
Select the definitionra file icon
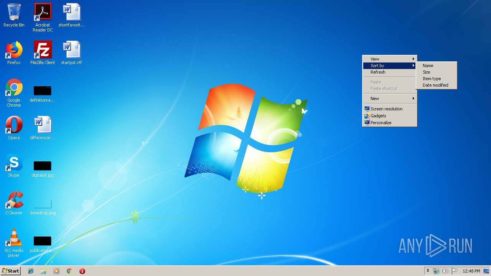[x=43, y=94]
